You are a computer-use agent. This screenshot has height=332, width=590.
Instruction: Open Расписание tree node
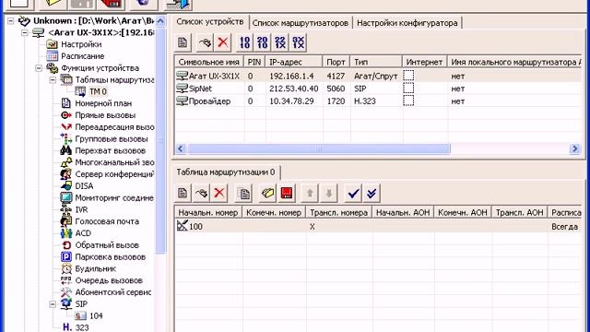tap(82, 56)
